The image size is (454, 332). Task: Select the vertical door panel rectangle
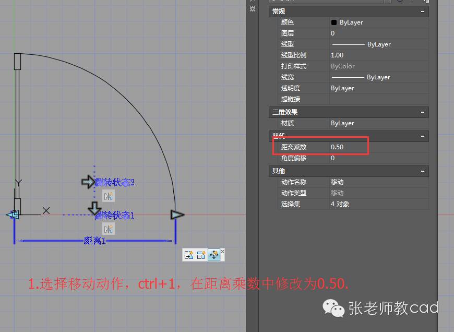point(17,134)
